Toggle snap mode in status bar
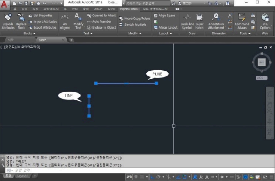The width and height of the screenshot is (275, 181). 142,177
